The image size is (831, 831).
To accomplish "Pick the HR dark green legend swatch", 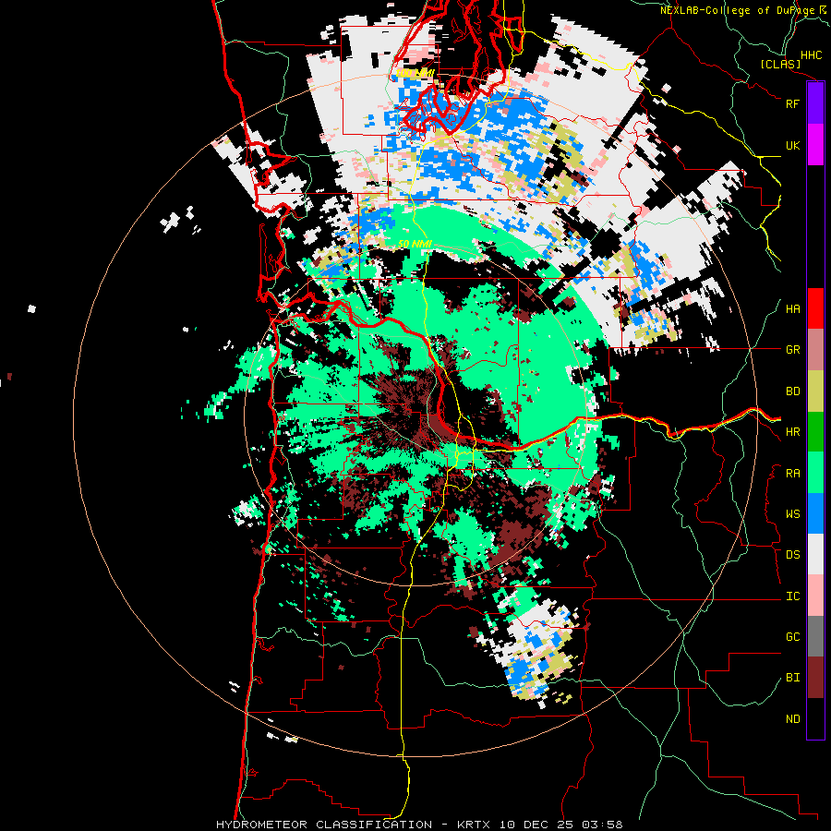I will [815, 431].
